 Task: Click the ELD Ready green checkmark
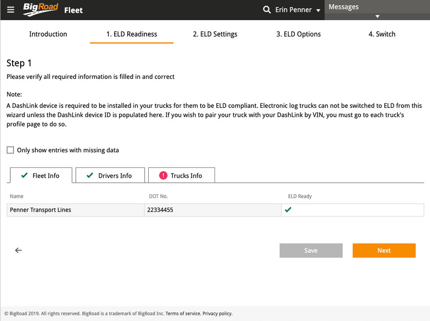click(288, 210)
